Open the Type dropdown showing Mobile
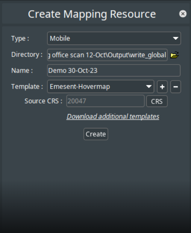 tap(114, 38)
